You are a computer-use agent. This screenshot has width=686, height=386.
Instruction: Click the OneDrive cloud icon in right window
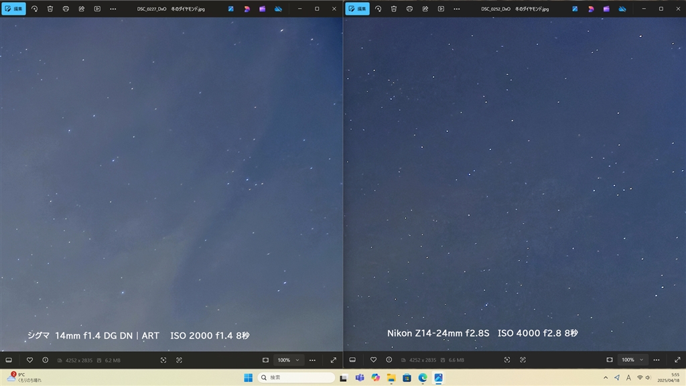[622, 9]
